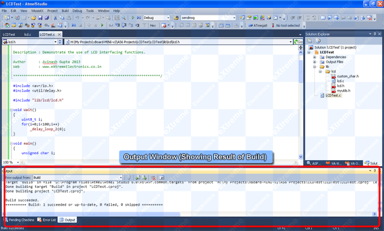Viewport: 384px width, 231px height.
Task: Switch to the LCDTest document tab
Action: click(x=9, y=34)
